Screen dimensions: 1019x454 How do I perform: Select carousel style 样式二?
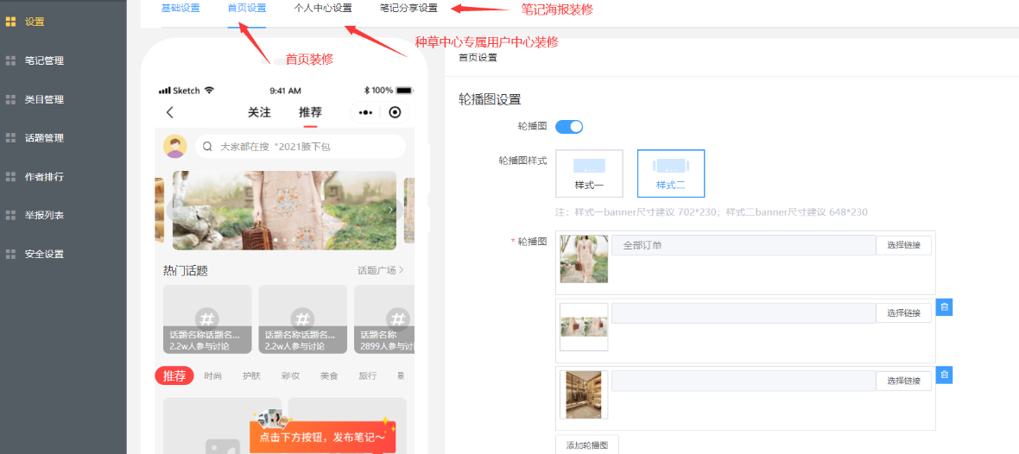(x=671, y=173)
